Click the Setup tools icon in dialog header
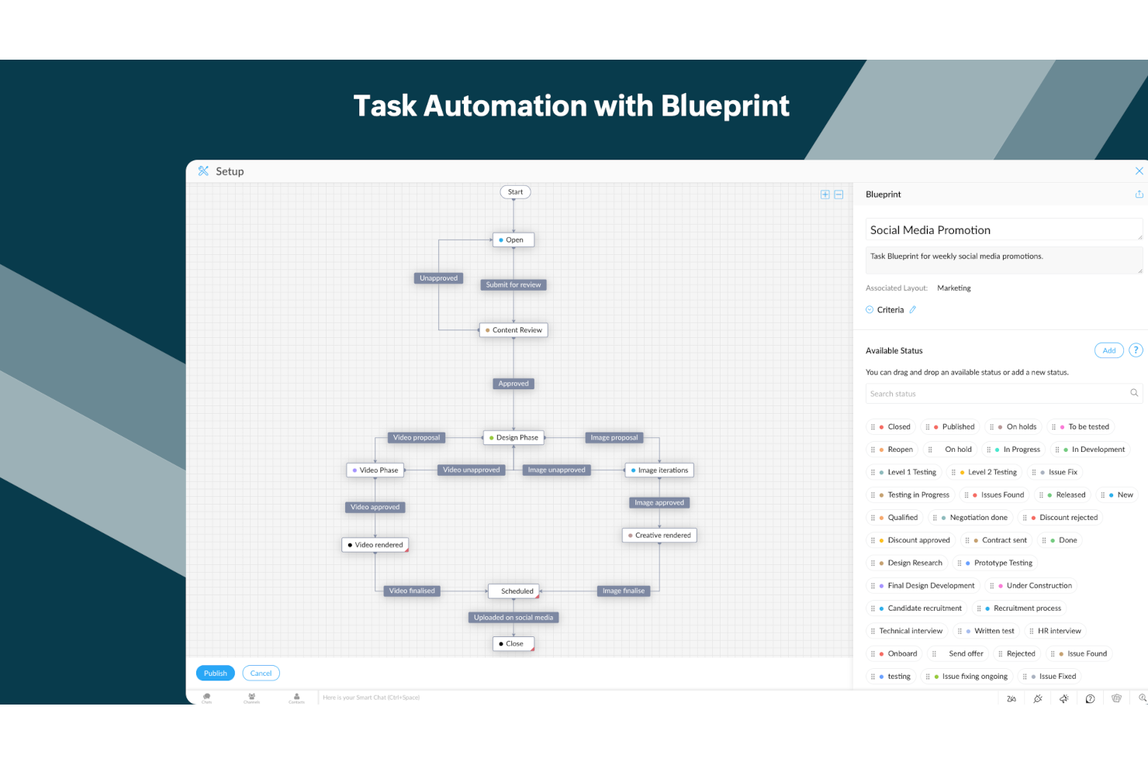Screen dimensions: 1148x765 pyautogui.click(x=203, y=171)
